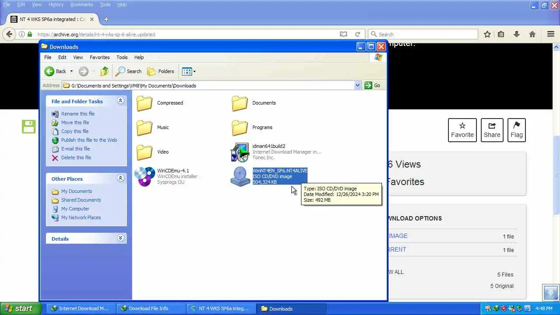Collapse the File and Folder Tasks panel
This screenshot has height=315, width=560.
(120, 101)
